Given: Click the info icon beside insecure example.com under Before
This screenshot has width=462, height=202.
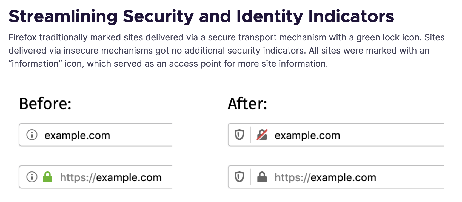Looking at the screenshot, I should click(x=32, y=135).
